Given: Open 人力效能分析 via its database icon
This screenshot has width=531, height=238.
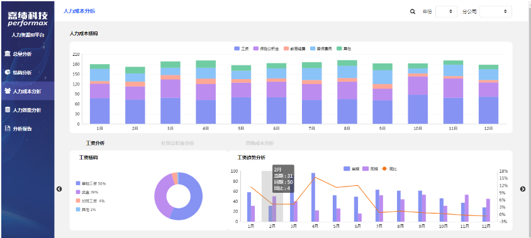Looking at the screenshot, I should coord(8,110).
